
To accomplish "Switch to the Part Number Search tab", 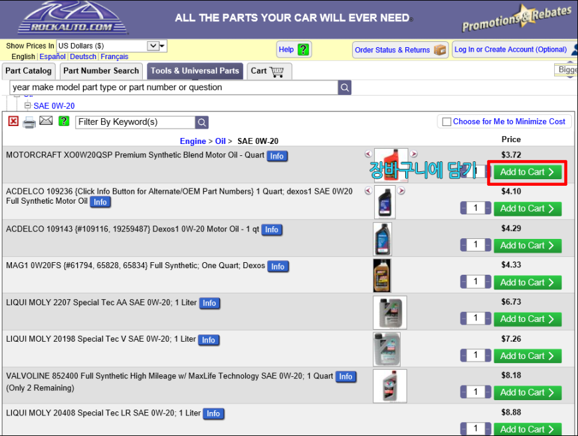I will point(101,71).
